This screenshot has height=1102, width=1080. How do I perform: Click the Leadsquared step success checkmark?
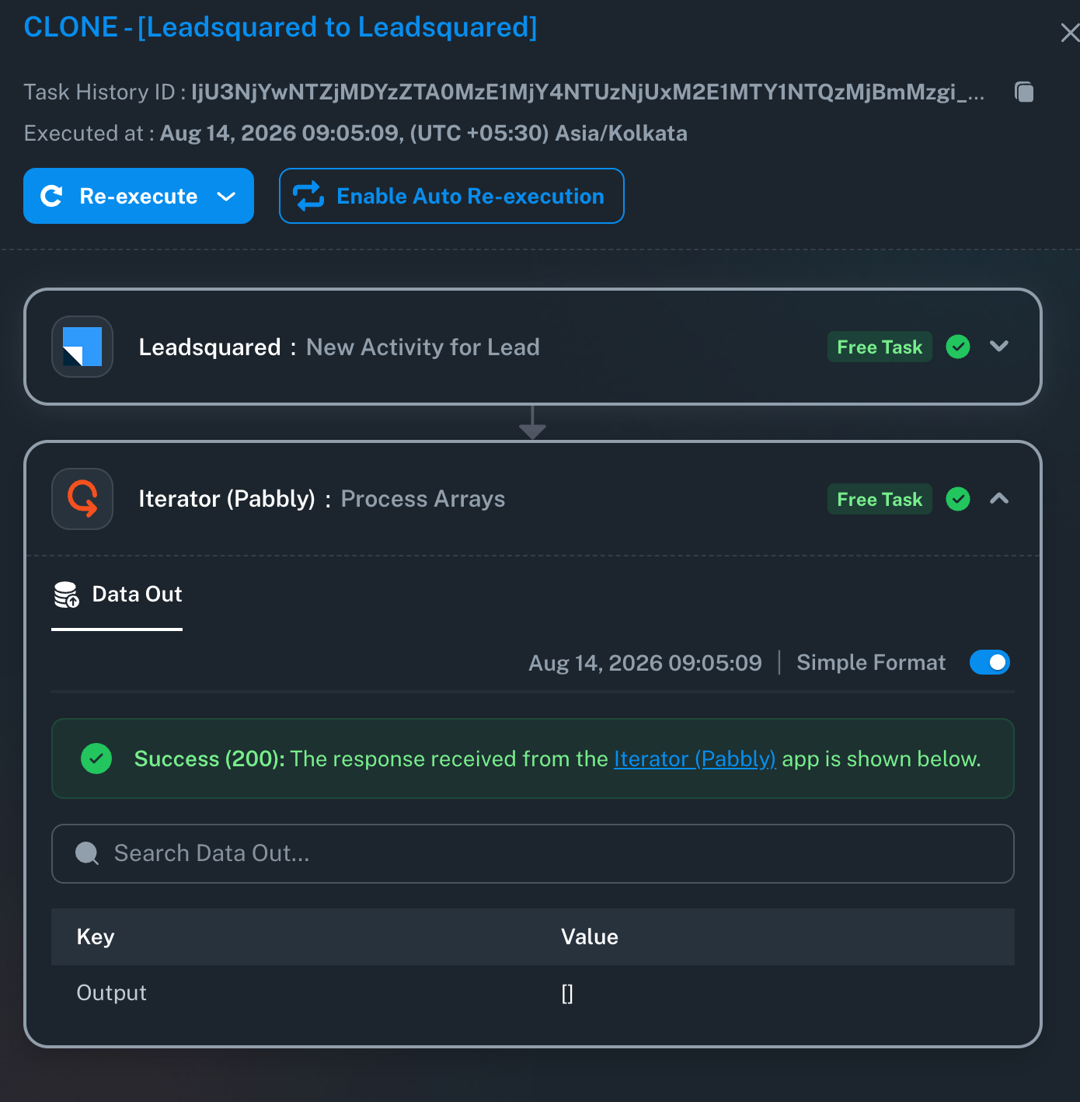[958, 347]
